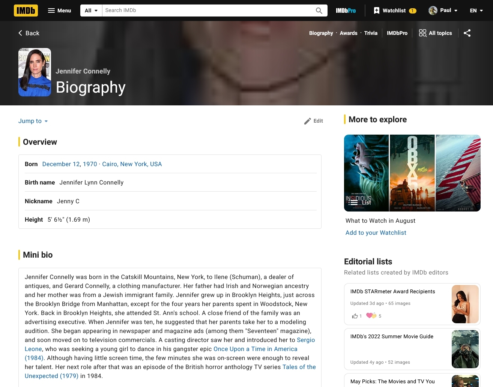
Task: Click Add to your Watchlist link
Action: pos(376,232)
